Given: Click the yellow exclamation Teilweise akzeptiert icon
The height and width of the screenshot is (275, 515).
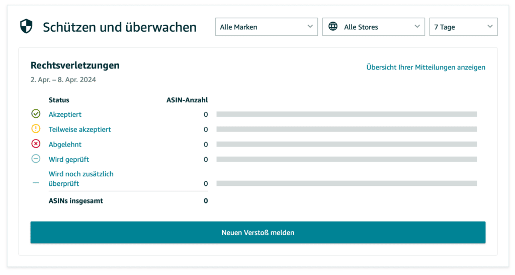Looking at the screenshot, I should tap(36, 128).
